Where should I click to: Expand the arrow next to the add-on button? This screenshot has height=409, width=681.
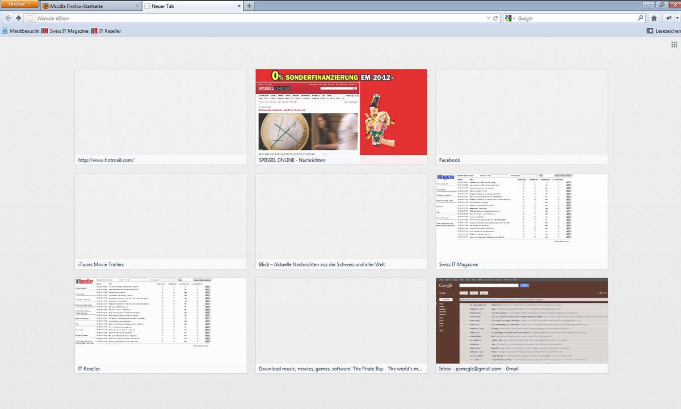point(676,18)
